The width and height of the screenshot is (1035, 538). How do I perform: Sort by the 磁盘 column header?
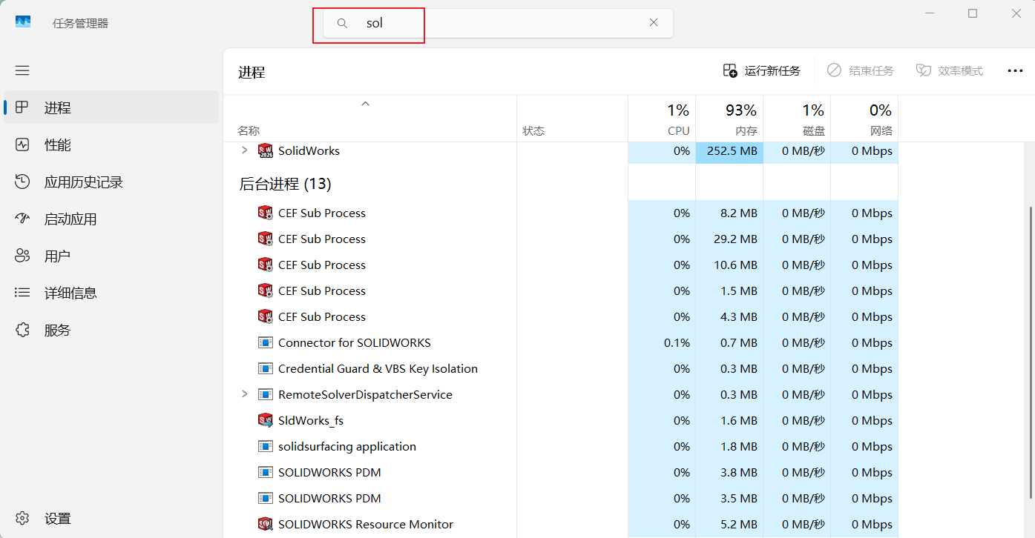tap(797, 119)
